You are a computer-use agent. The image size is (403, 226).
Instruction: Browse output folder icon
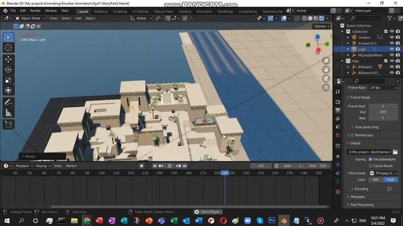point(395,152)
